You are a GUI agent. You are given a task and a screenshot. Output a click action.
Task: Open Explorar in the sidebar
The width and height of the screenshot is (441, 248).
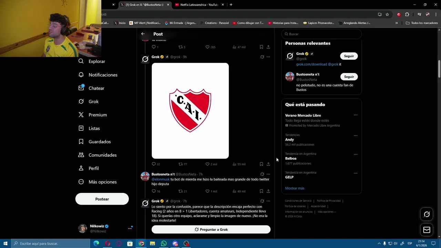(x=92, y=61)
